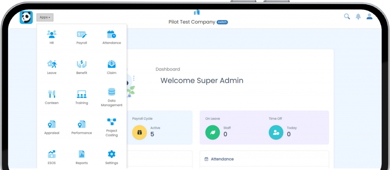Viewport: 390px width, 170px height.
Task: Open the Payroll module icon
Action: click(x=82, y=34)
